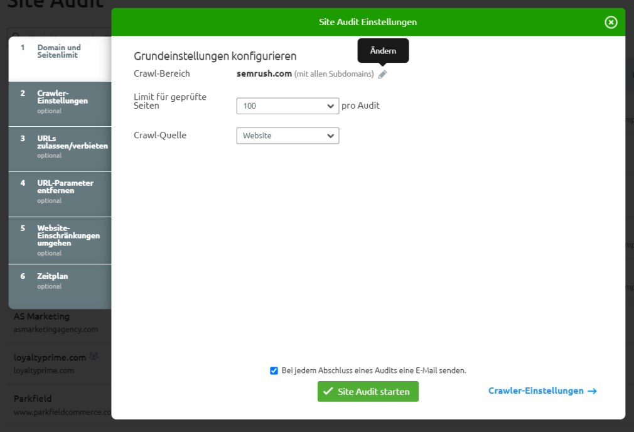
Task: Open the loyaltyprime.com project entry
Action: point(50,357)
